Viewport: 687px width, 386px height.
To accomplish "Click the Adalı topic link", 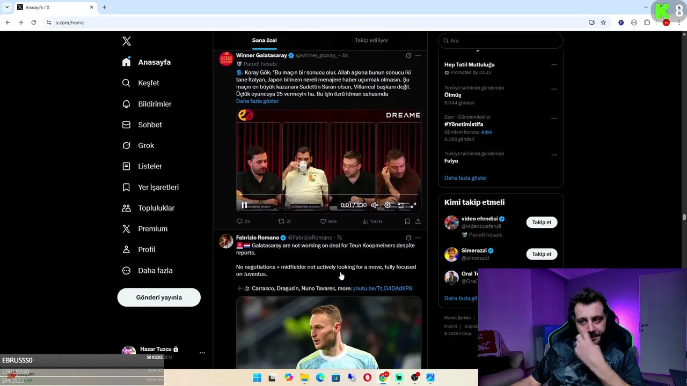I will pyautogui.click(x=486, y=132).
